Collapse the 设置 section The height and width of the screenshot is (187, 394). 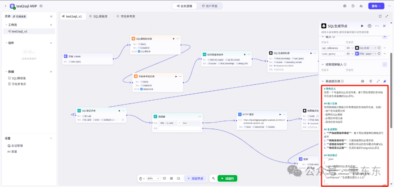51,138
